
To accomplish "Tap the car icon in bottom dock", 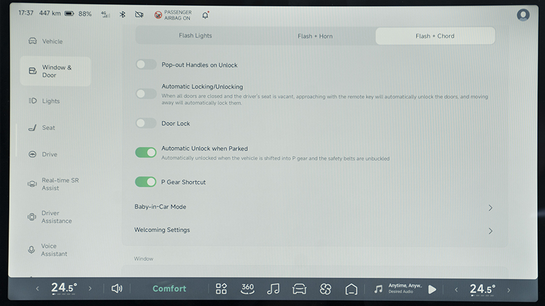I will tap(299, 289).
